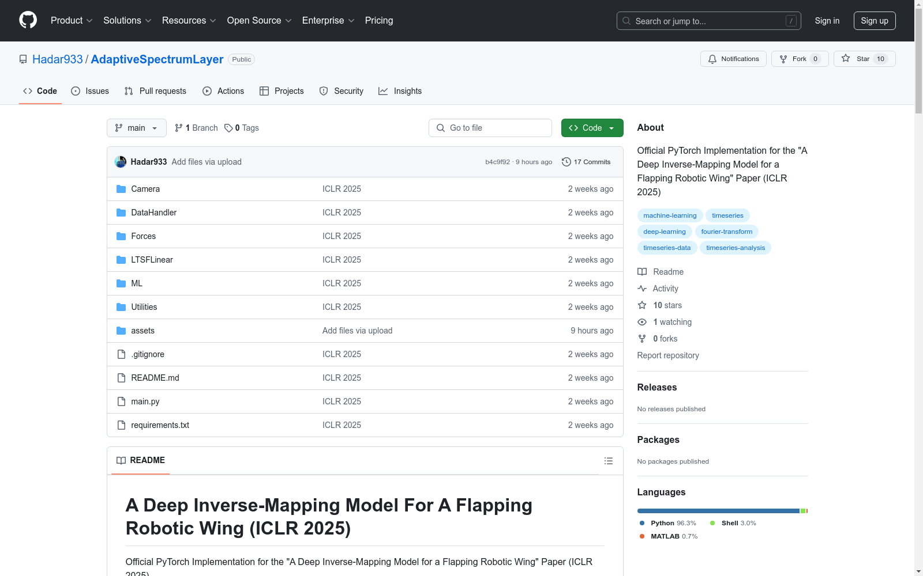Screen dimensions: 923x576
Task: Click the Camera folder icon
Action: pyautogui.click(x=121, y=189)
